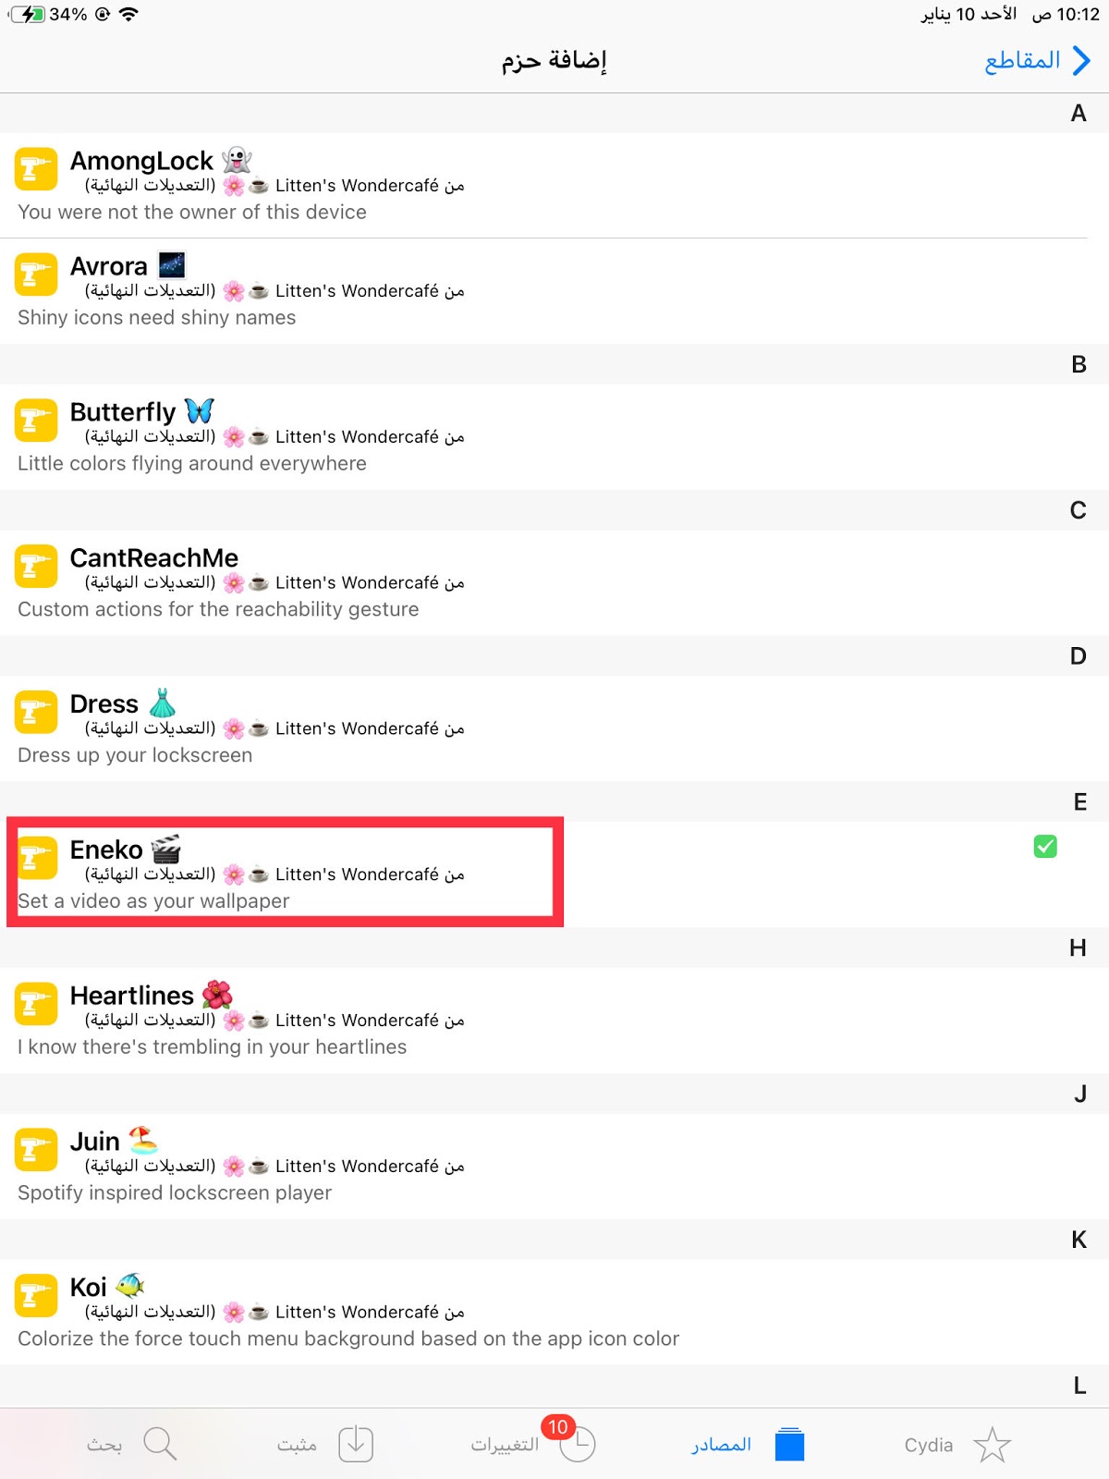The image size is (1109, 1479).
Task: Go back via the blue chevron
Action: click(1081, 61)
